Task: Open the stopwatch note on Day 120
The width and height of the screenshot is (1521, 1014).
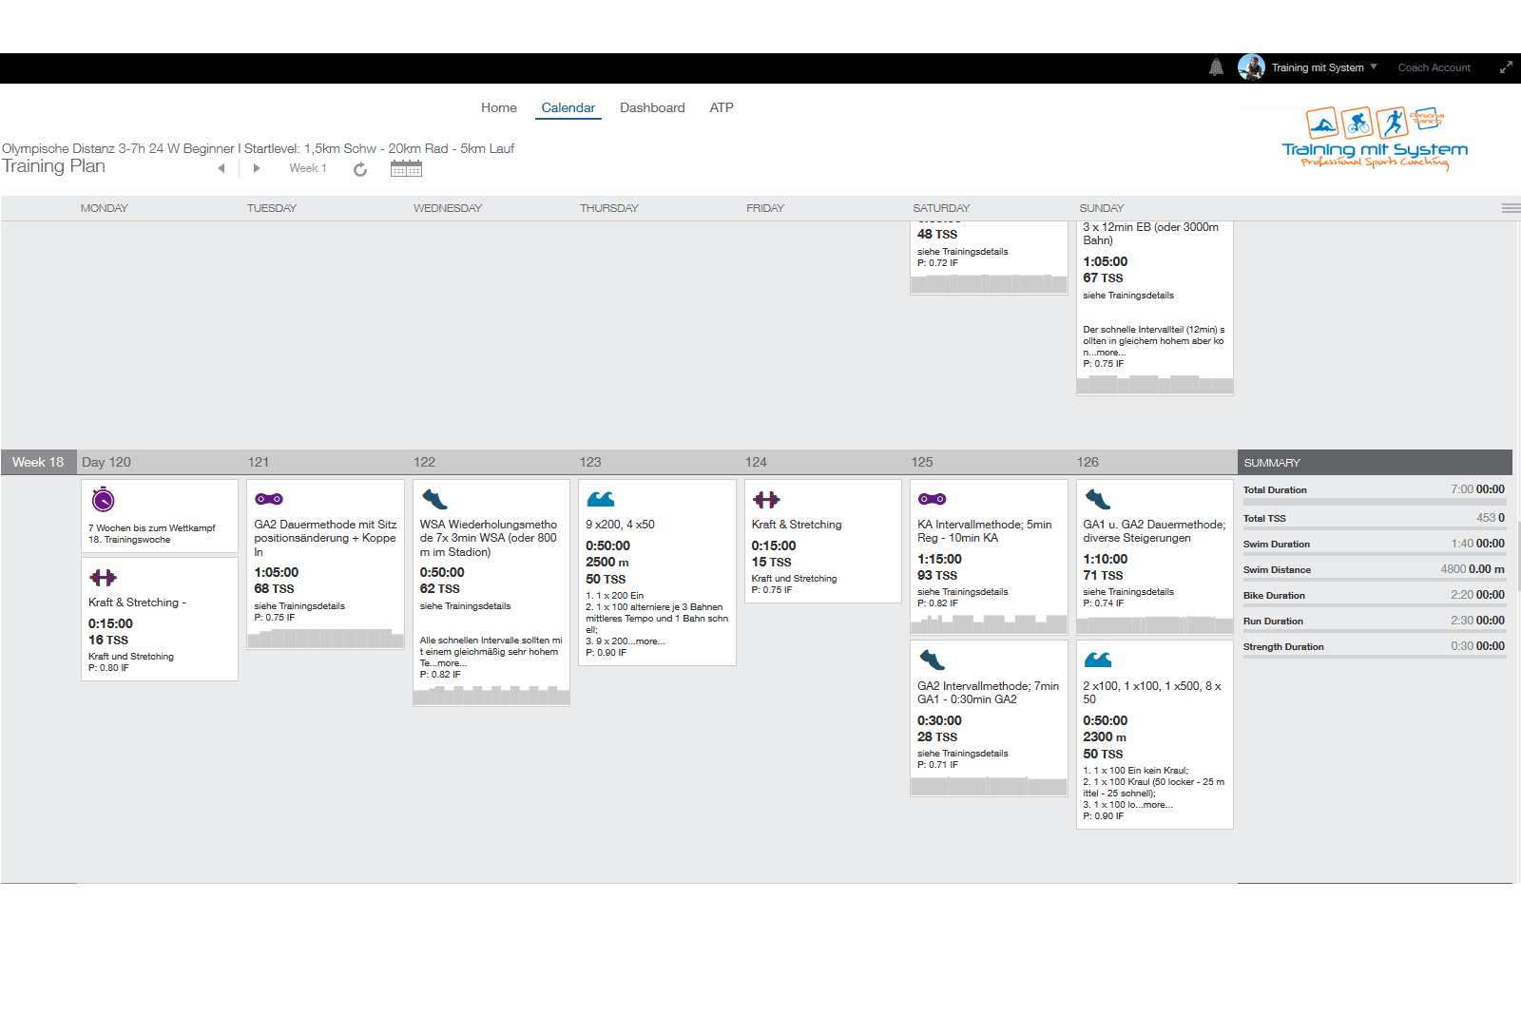Action: click(104, 499)
